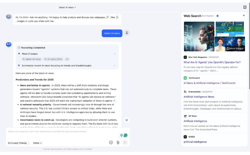Image resolution: width=250 pixels, height=155 pixels.
Task: Click the Grammarly G icon
Action: coord(126,135)
